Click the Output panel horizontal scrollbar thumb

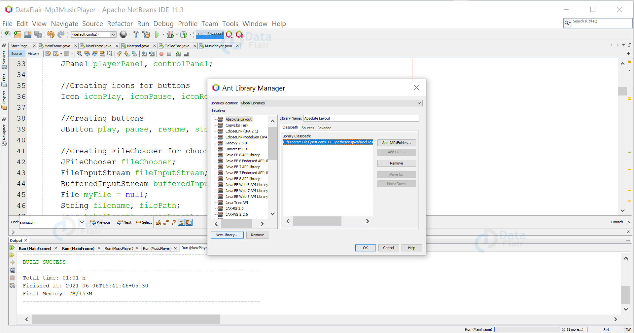126,319
